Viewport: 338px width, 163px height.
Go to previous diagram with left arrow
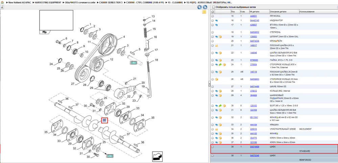tap(200, 7)
